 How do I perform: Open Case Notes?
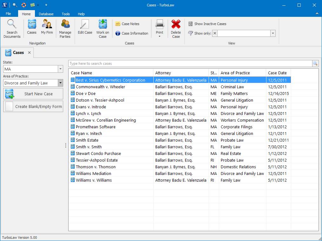(x=127, y=24)
